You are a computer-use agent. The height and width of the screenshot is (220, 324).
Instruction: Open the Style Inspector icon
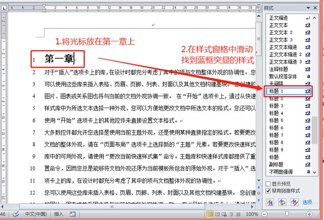coord(282,202)
